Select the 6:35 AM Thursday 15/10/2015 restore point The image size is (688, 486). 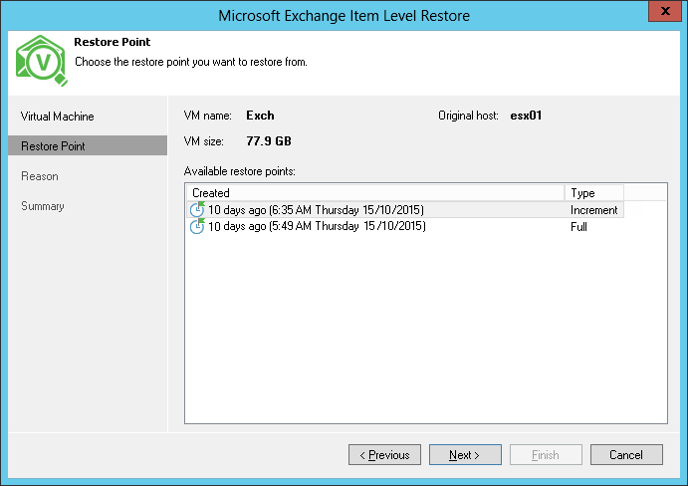click(405, 210)
